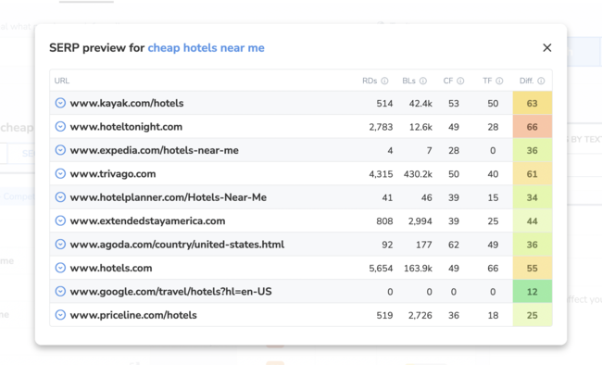Open the www.expedia.com/hotels-near-me URL
Image resolution: width=602 pixels, height=365 pixels.
pyautogui.click(x=154, y=150)
